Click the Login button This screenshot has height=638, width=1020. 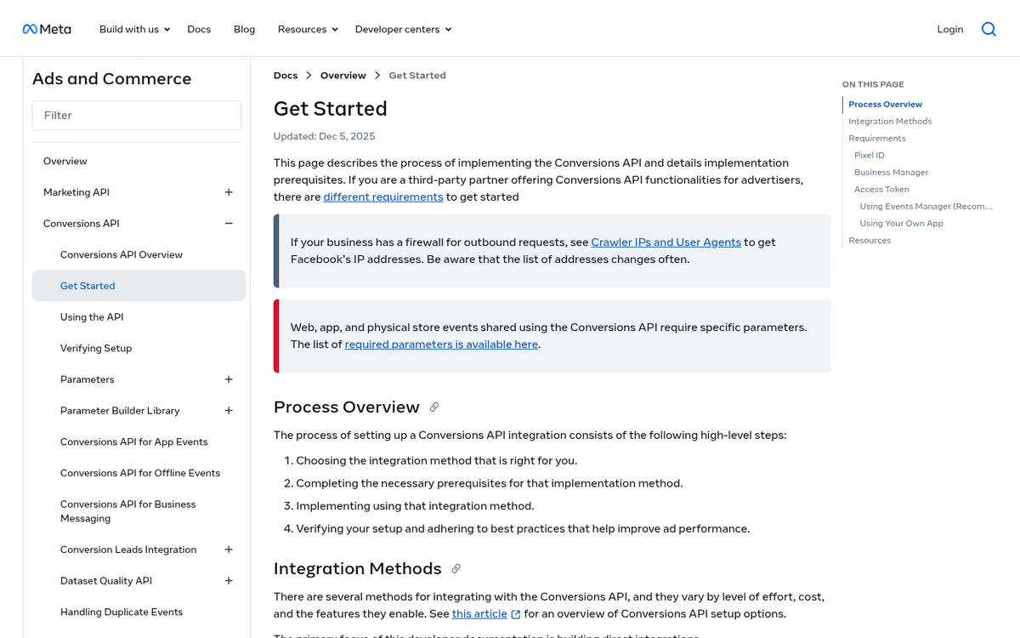tap(949, 28)
